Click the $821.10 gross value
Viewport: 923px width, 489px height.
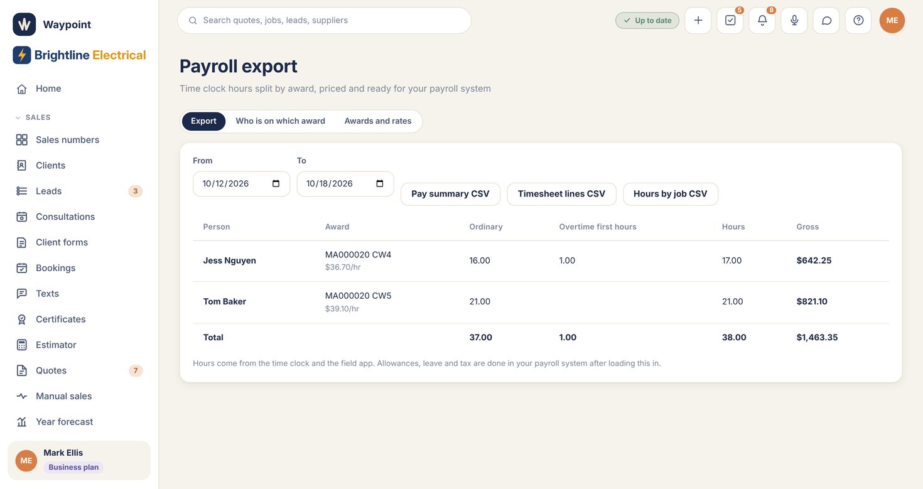812,301
